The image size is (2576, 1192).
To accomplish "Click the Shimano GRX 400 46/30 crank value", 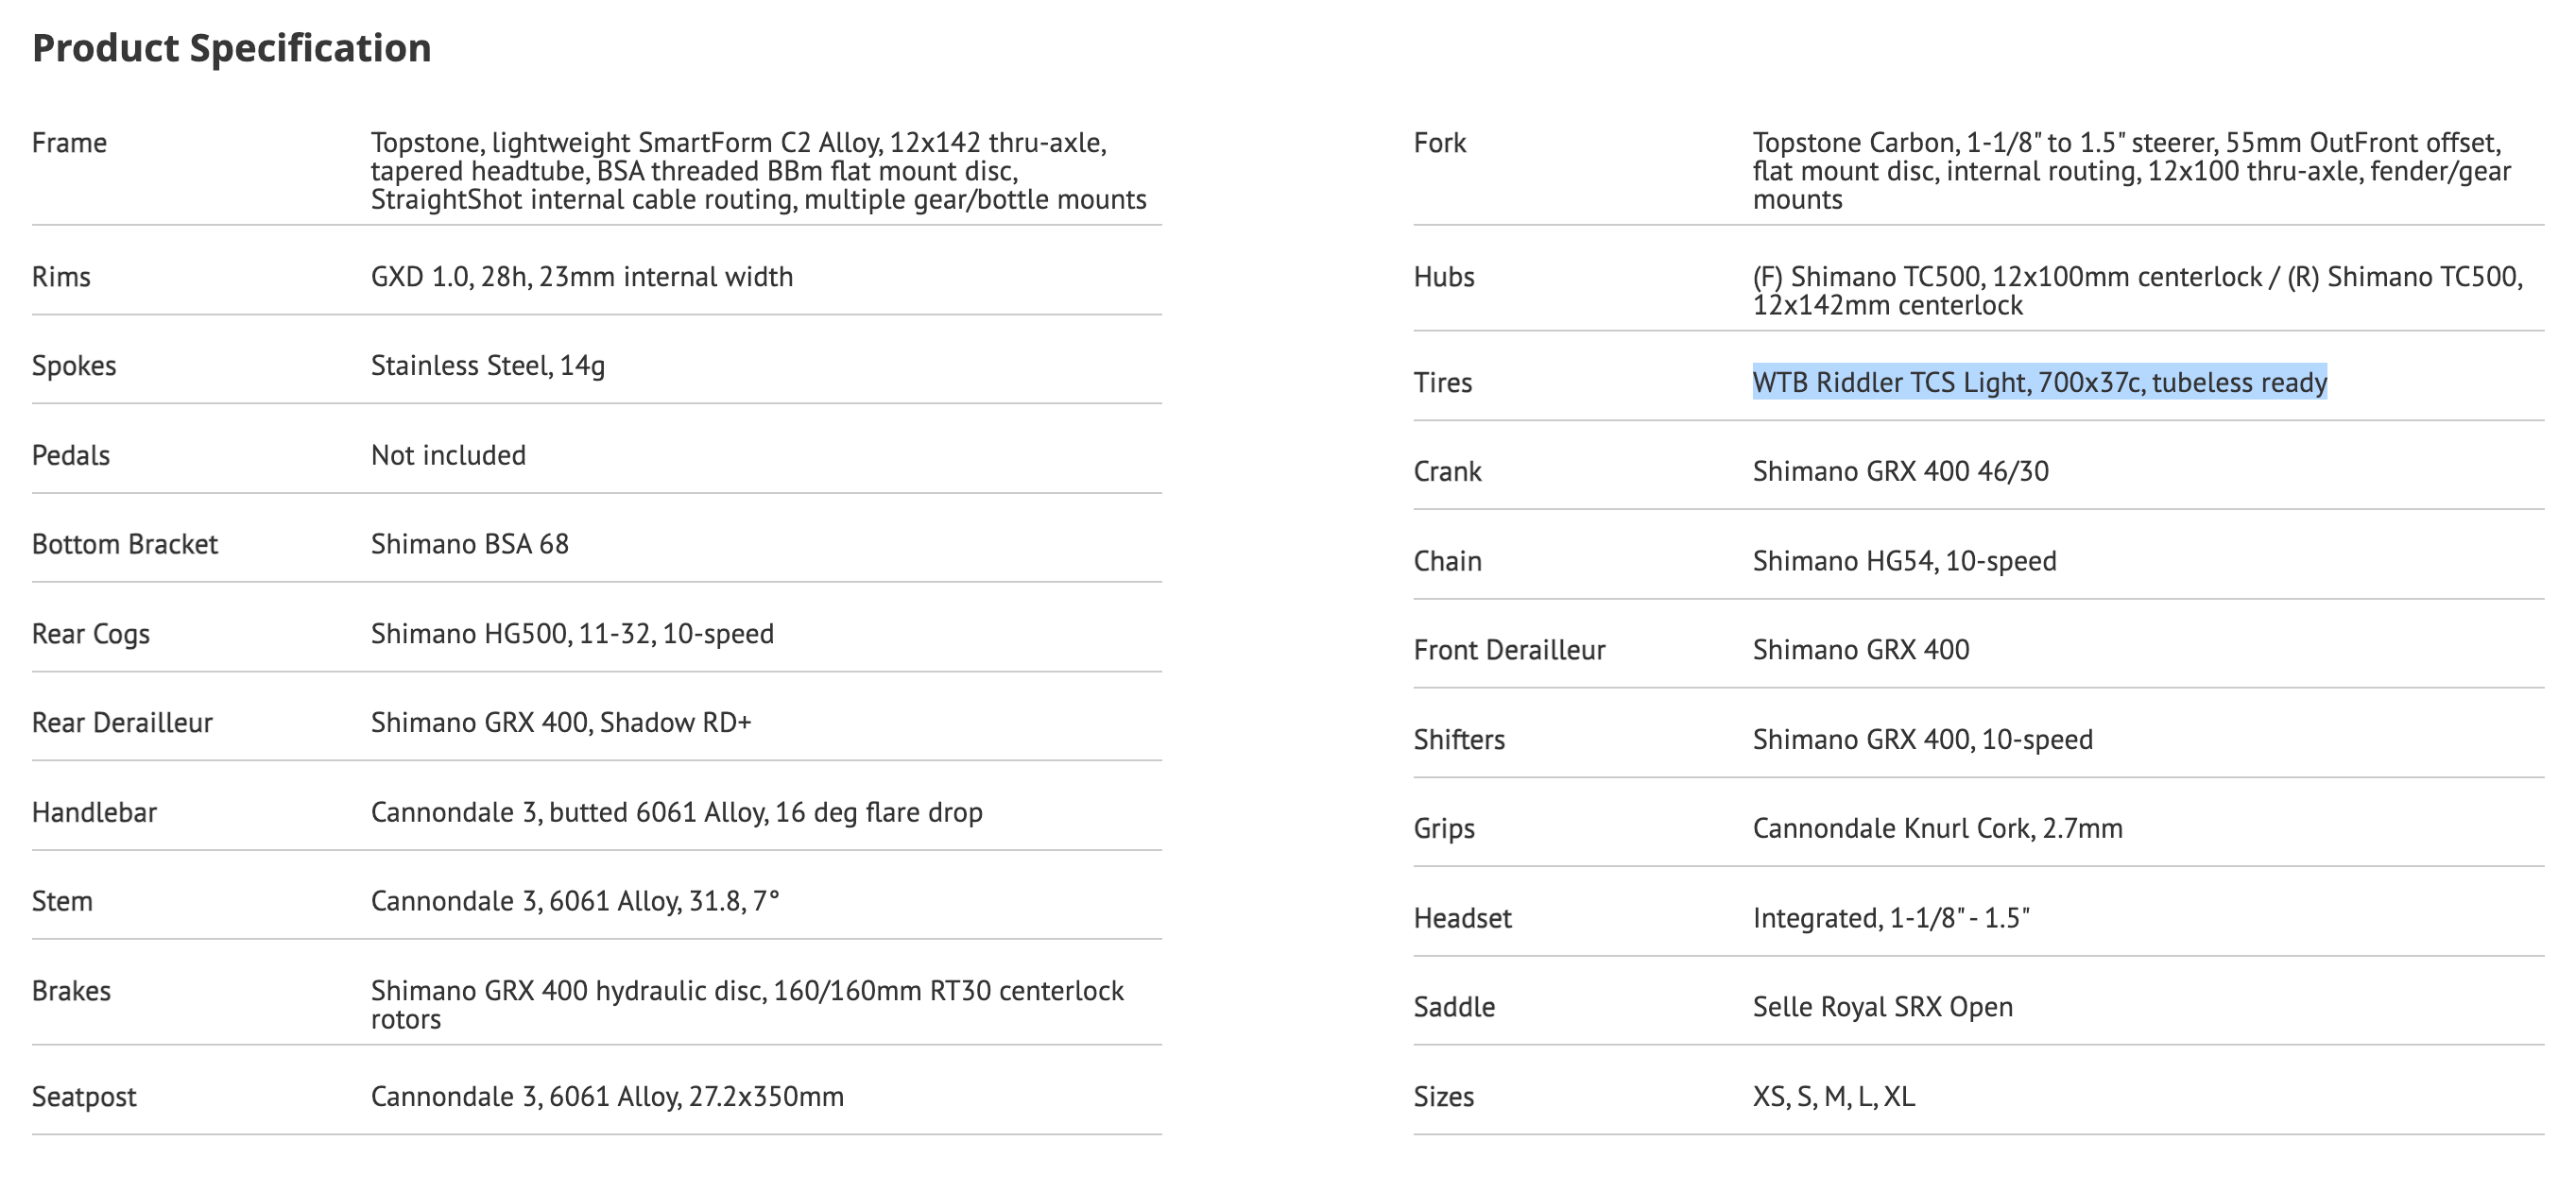I will coord(1900,470).
